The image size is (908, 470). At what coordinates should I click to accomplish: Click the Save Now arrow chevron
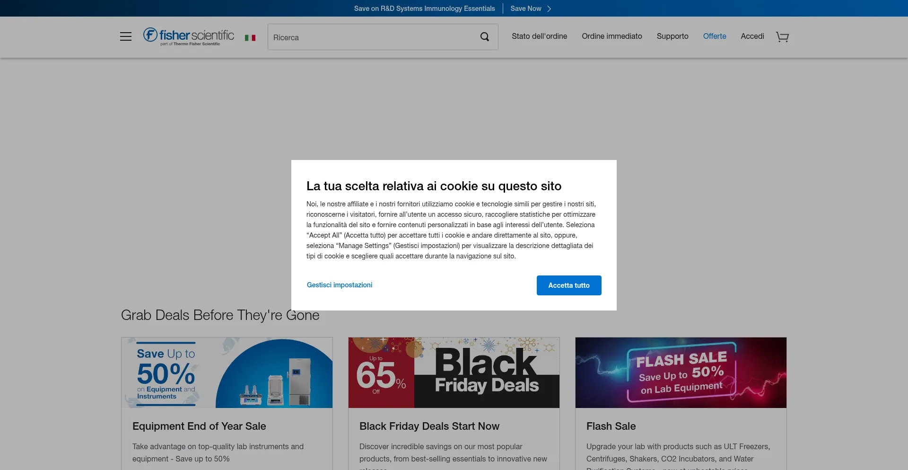pyautogui.click(x=549, y=9)
